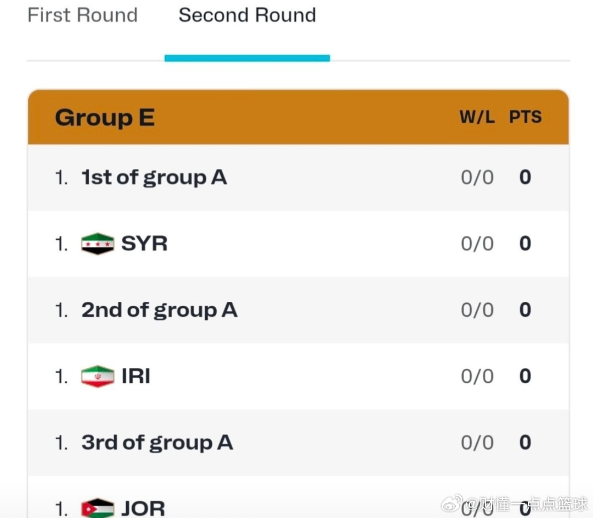Select the 3rd of group A row
Viewport: 593px width, 518px height.
tap(298, 443)
